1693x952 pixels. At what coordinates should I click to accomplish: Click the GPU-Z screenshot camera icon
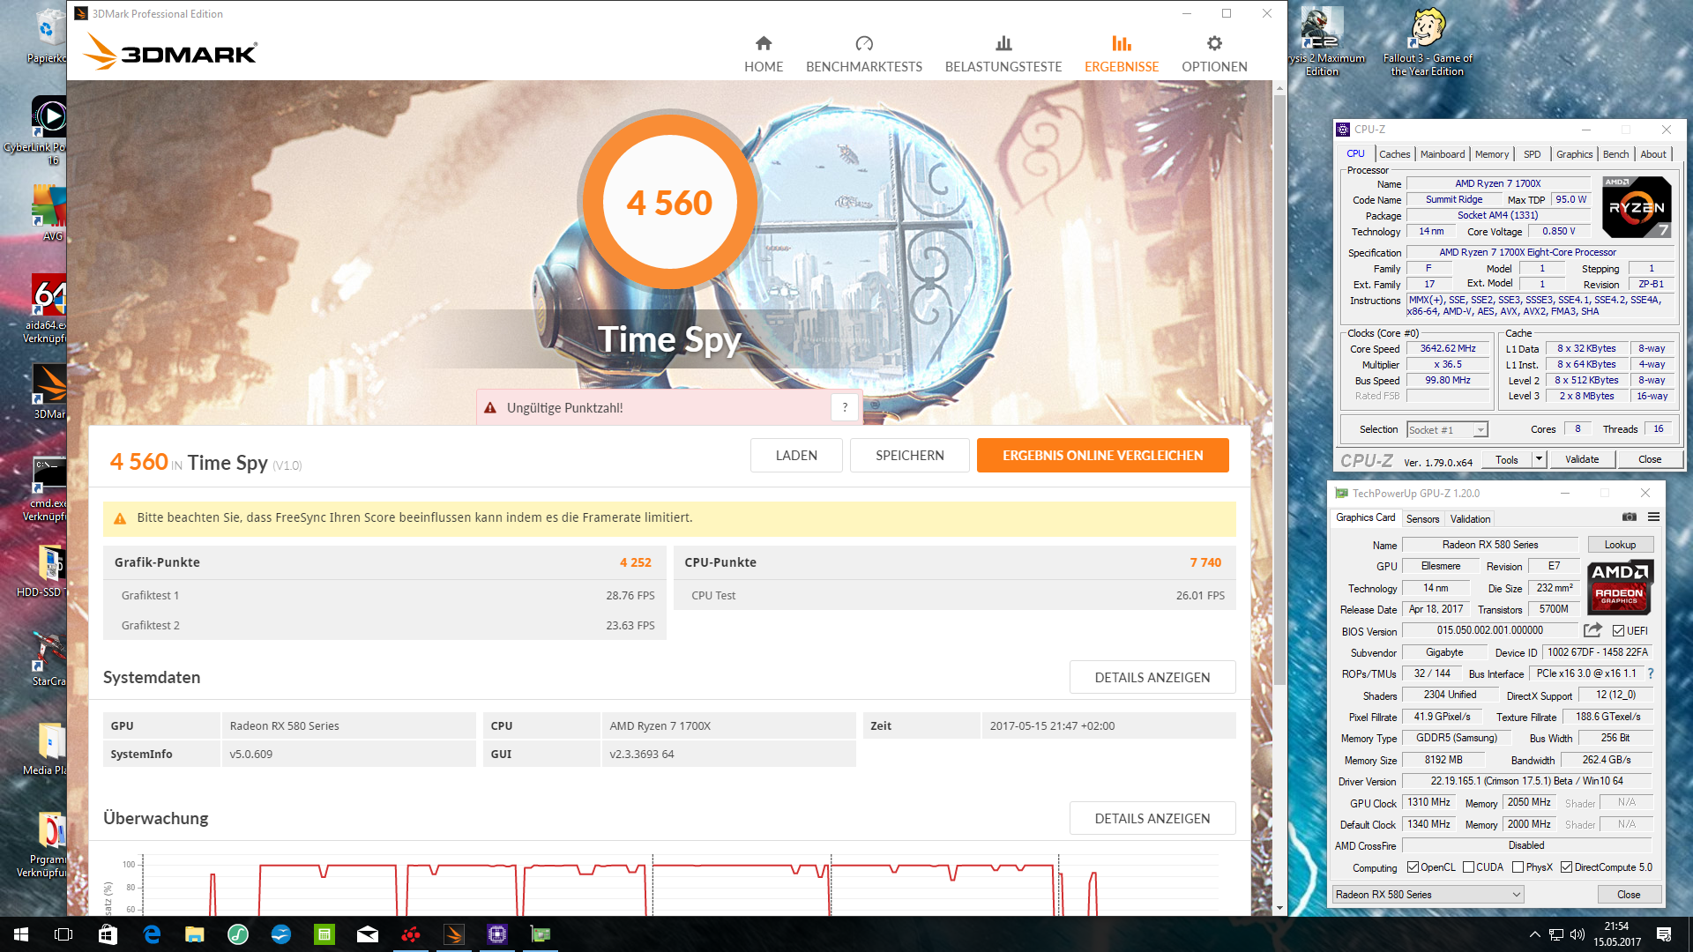coord(1630,517)
